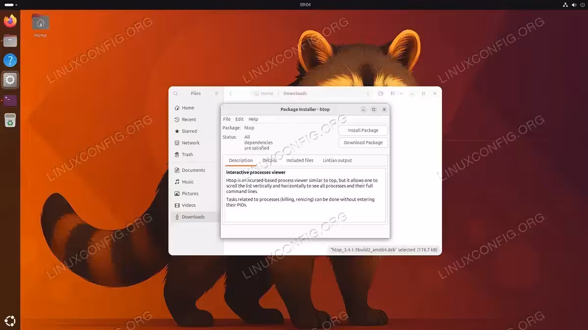Select Home in the Files sidebar
The width and height of the screenshot is (588, 330).
[x=196, y=108]
